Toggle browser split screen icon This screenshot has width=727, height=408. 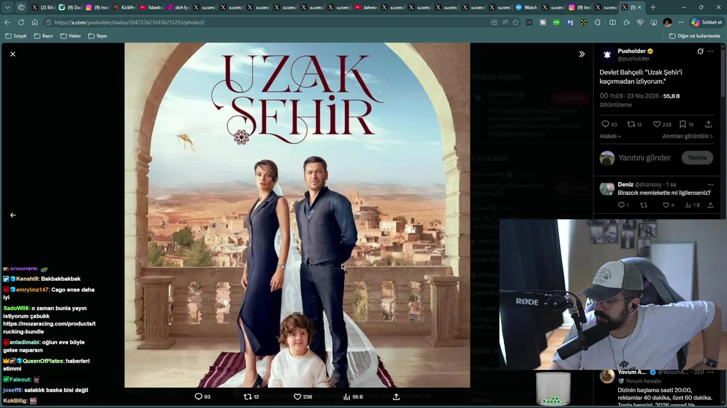tap(612, 22)
